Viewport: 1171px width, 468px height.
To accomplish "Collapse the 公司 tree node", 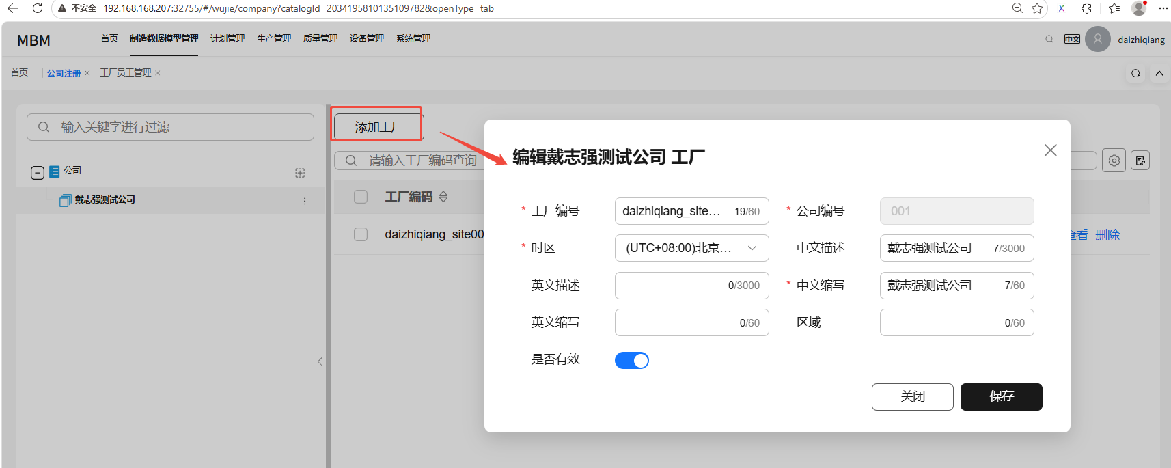I will coord(38,173).
